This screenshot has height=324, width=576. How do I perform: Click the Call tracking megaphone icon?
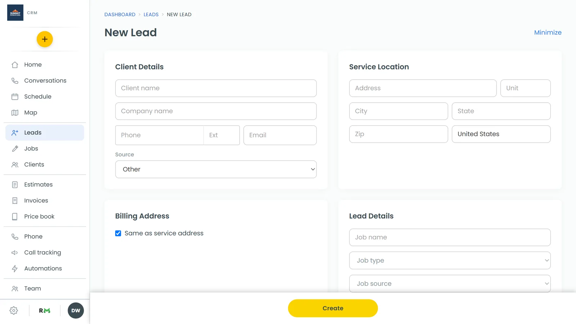(15, 253)
